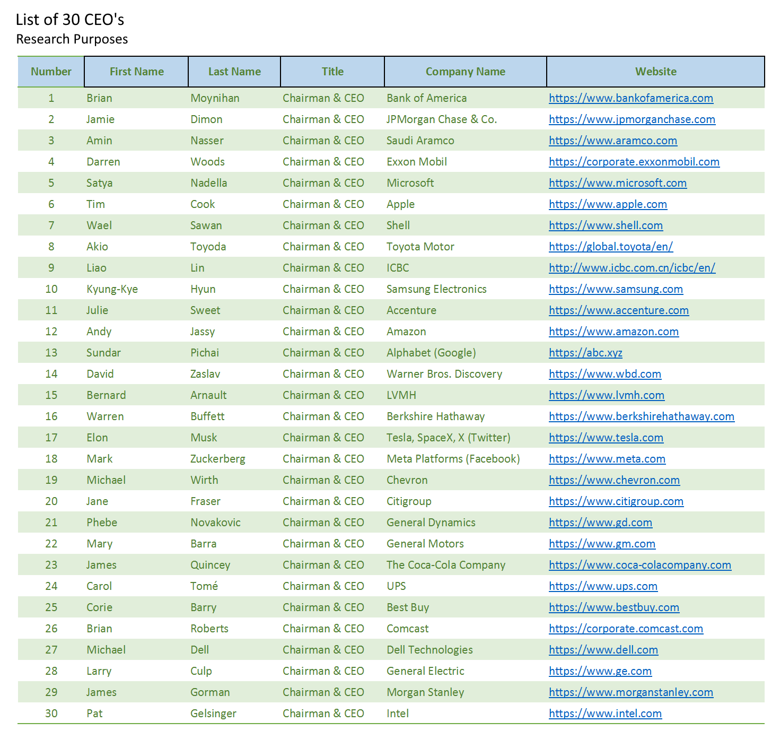Image resolution: width=780 pixels, height=748 pixels.
Task: Open the bankofamerica.com website link
Action: click(631, 98)
